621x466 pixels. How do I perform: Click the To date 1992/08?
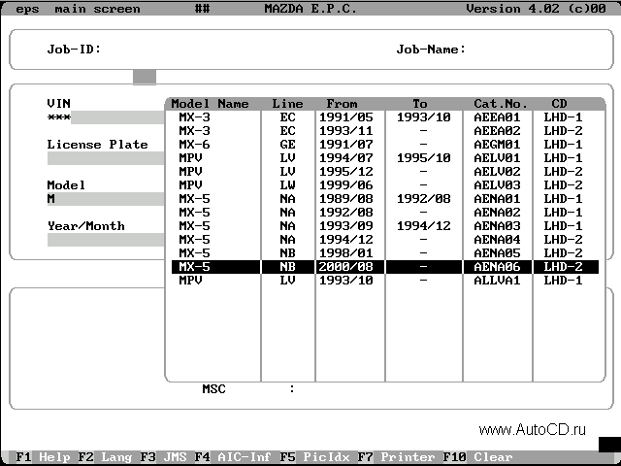(424, 199)
